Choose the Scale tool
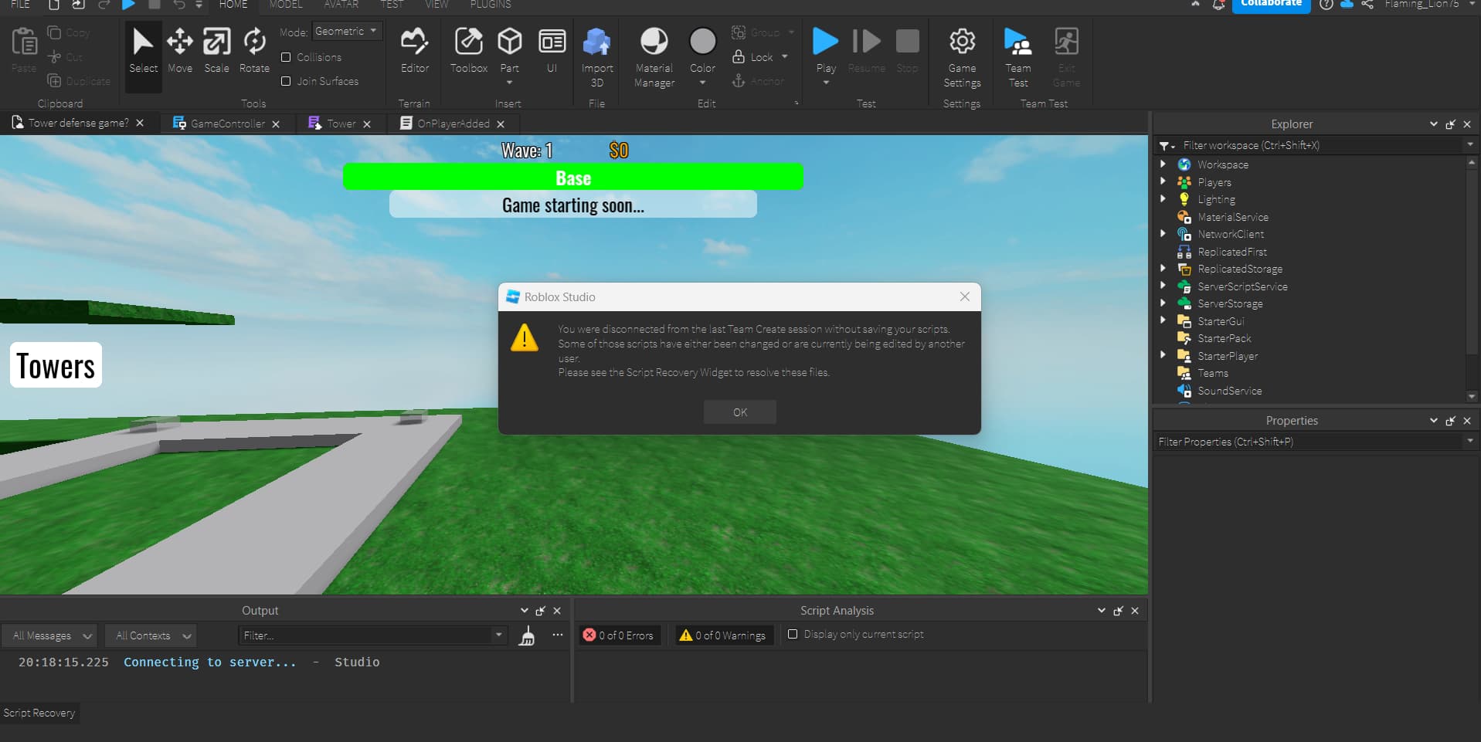The width and height of the screenshot is (1481, 742). (216, 51)
